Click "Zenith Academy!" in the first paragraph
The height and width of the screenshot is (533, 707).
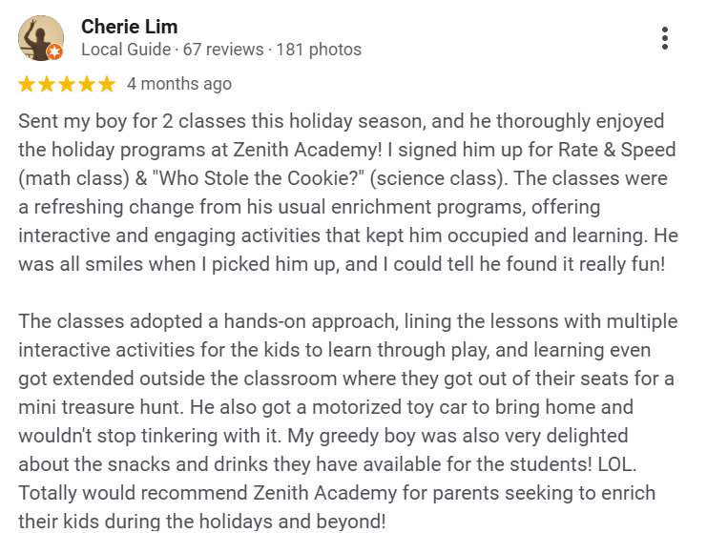point(307,150)
